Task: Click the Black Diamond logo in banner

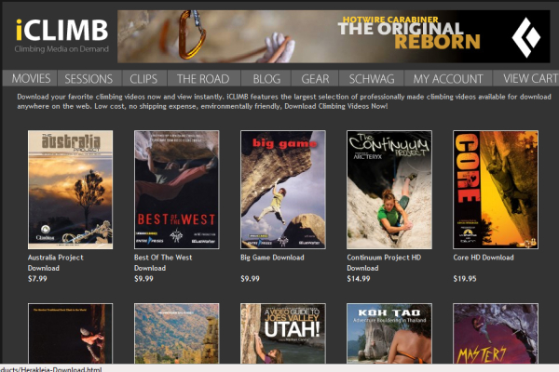Action: pyautogui.click(x=525, y=37)
